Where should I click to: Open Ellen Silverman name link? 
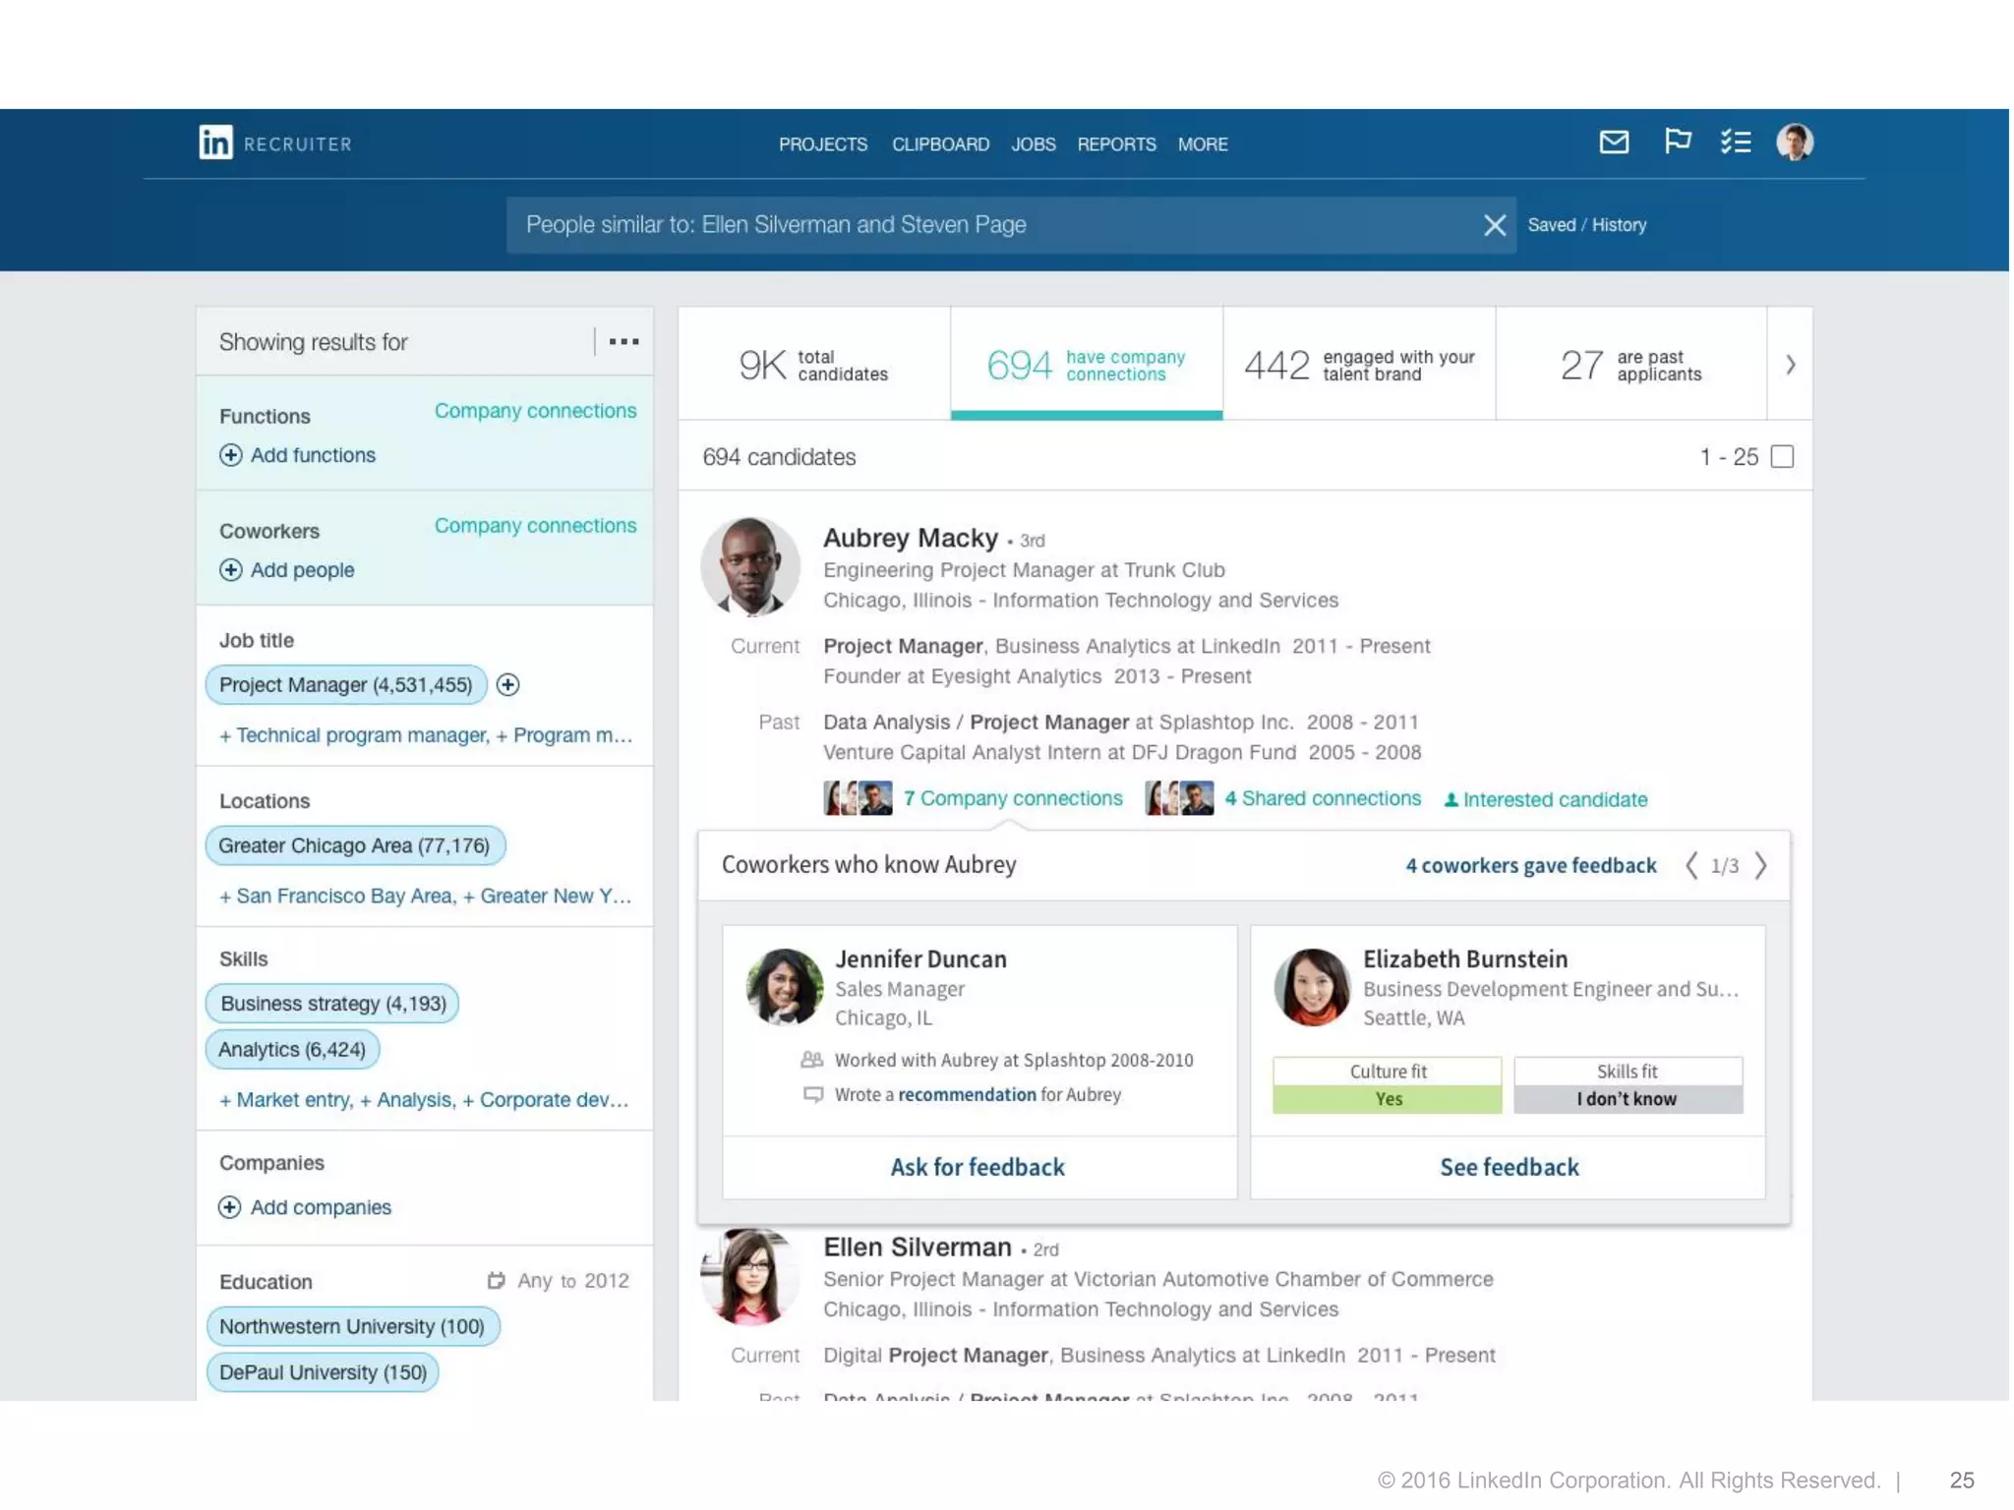pos(918,1248)
